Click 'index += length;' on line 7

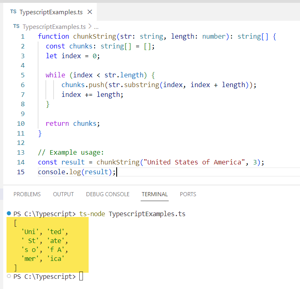92,94
